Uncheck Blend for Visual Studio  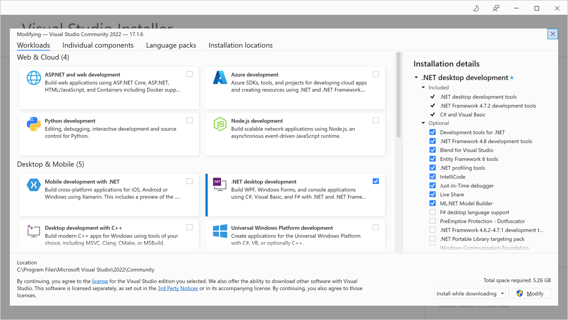click(x=433, y=150)
